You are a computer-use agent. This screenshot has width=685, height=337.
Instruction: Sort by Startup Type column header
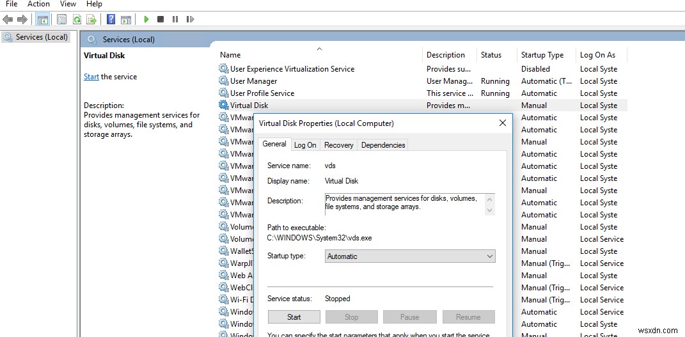click(542, 54)
